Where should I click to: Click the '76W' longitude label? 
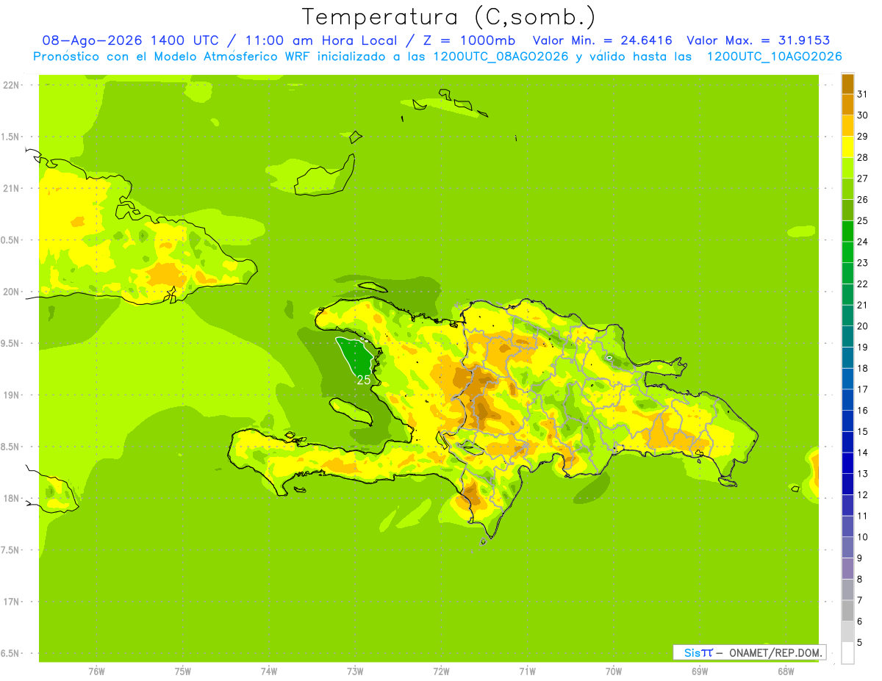tap(96, 671)
